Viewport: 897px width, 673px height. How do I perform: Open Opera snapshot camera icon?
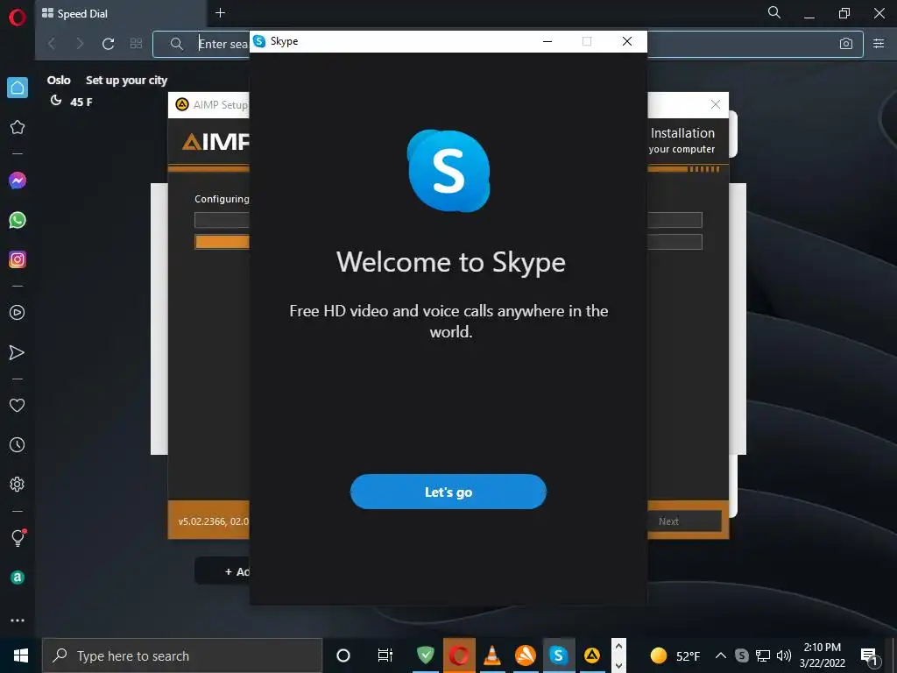(846, 44)
